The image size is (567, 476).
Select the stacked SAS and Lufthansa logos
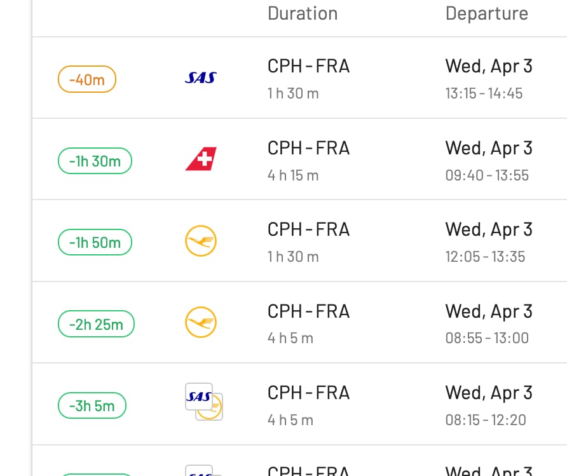click(203, 404)
